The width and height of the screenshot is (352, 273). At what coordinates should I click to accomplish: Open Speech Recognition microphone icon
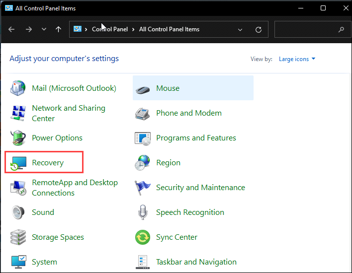pos(143,212)
